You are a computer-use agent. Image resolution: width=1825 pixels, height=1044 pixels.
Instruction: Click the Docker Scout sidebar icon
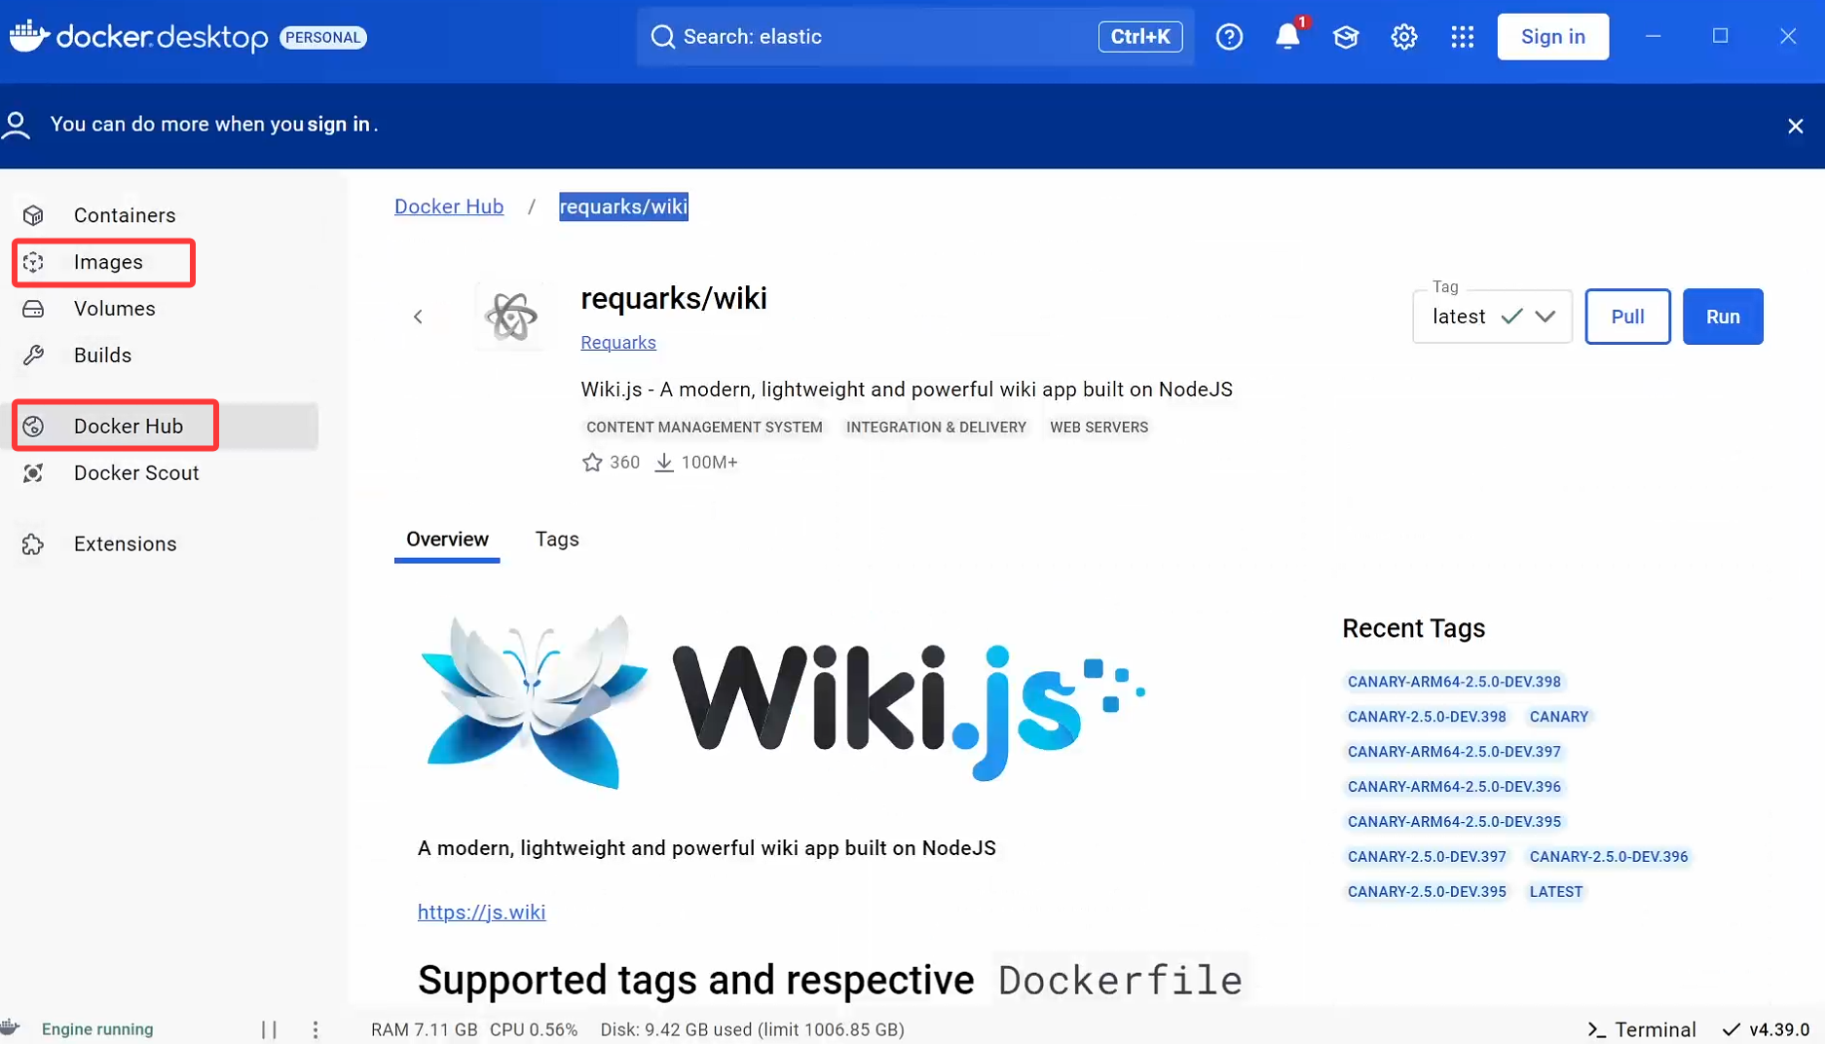(x=33, y=473)
